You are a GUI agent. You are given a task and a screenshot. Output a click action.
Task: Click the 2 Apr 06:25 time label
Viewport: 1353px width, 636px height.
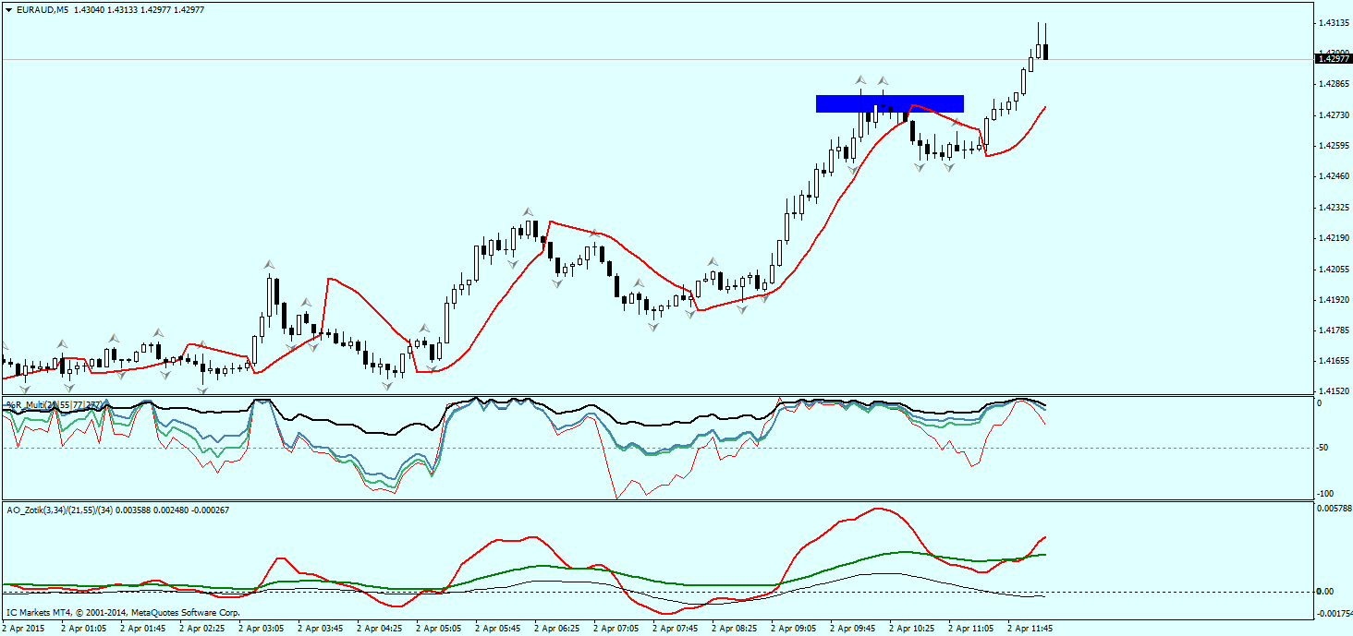click(556, 628)
